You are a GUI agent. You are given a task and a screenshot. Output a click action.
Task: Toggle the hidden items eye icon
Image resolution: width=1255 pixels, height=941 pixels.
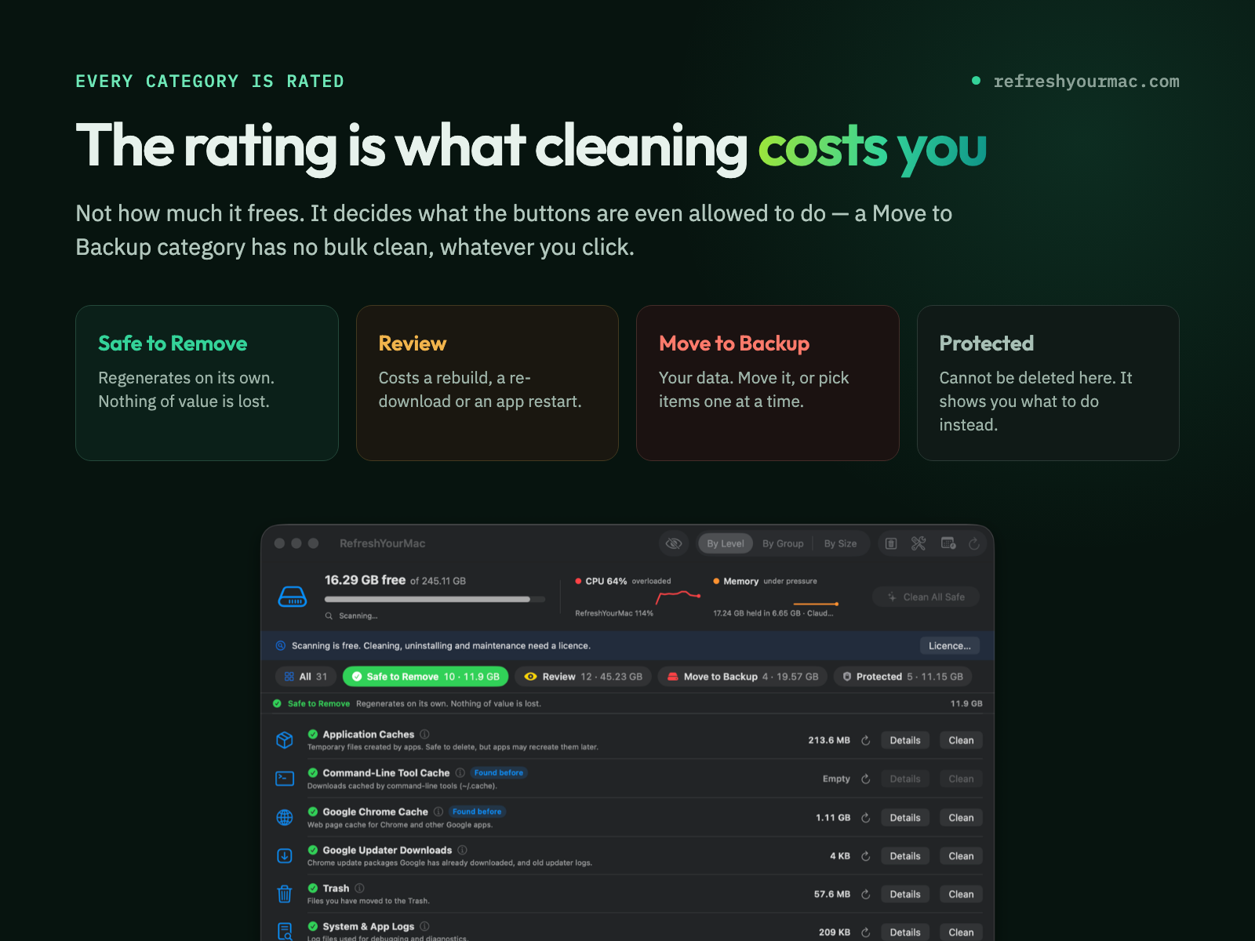tap(674, 543)
